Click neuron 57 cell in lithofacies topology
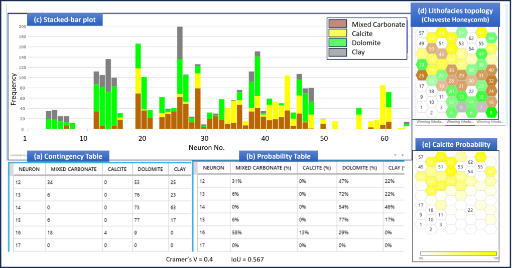 tap(422, 33)
